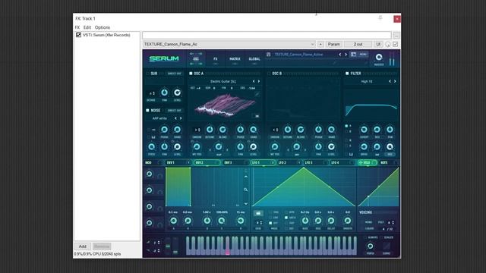The height and width of the screenshot is (273, 486).
Task: Select next OSC A wavetable arrow
Action: [259, 81]
